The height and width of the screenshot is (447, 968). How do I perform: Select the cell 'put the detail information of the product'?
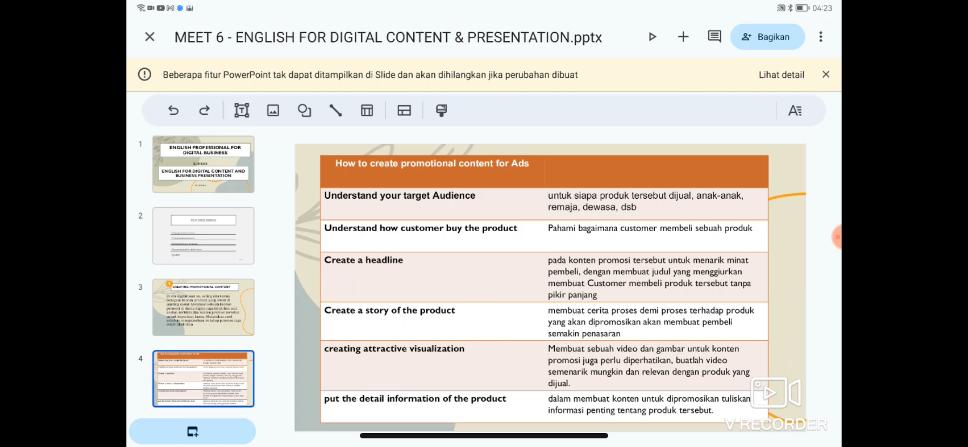point(432,407)
